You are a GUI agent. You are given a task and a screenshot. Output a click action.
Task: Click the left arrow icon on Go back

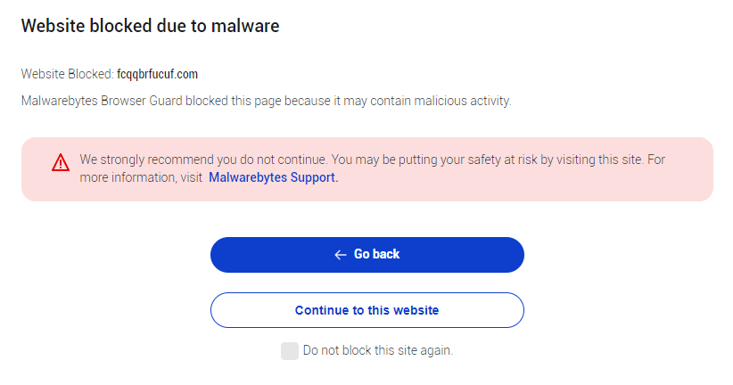340,255
